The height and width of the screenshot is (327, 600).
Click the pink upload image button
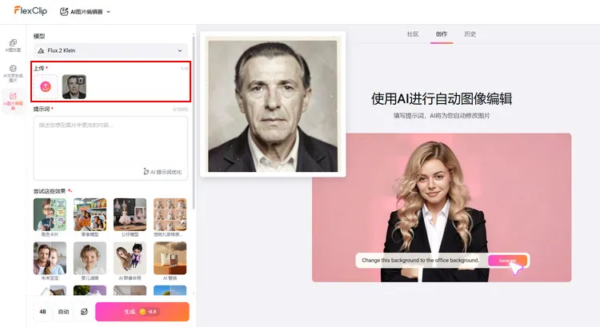click(46, 87)
